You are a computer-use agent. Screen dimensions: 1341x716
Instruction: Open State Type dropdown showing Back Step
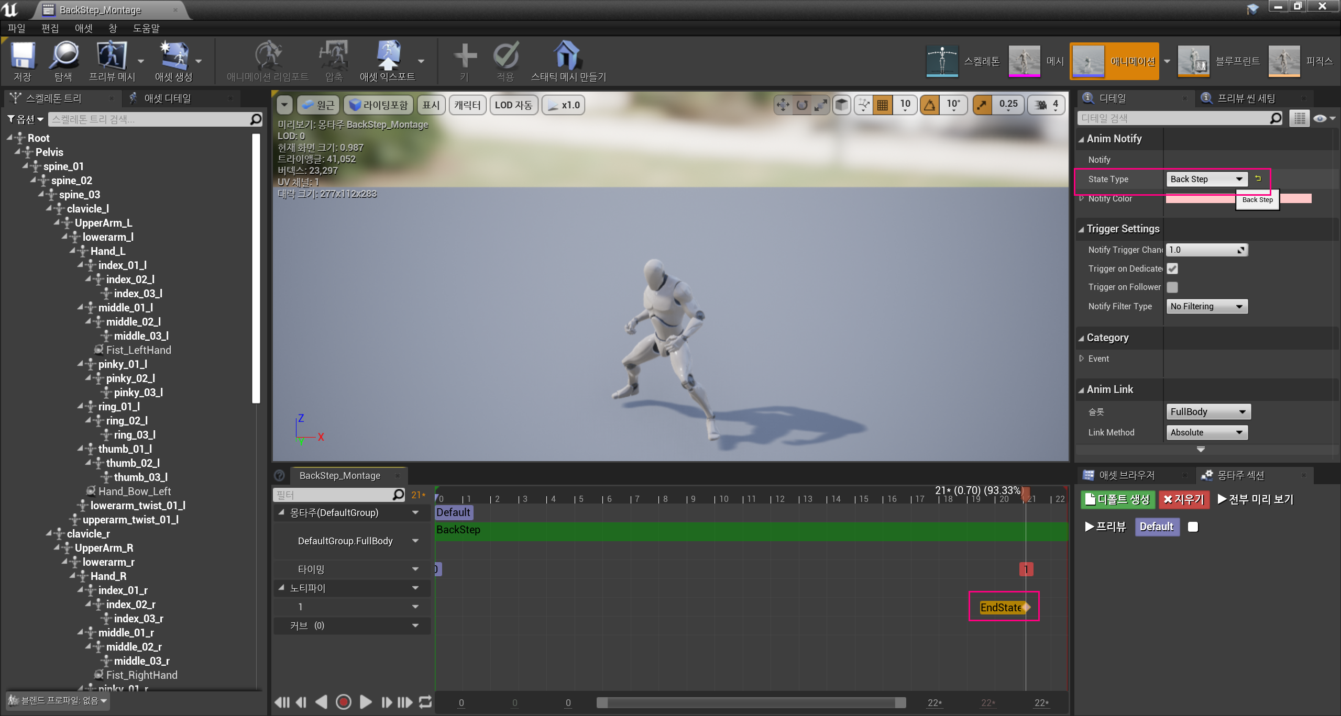point(1206,179)
